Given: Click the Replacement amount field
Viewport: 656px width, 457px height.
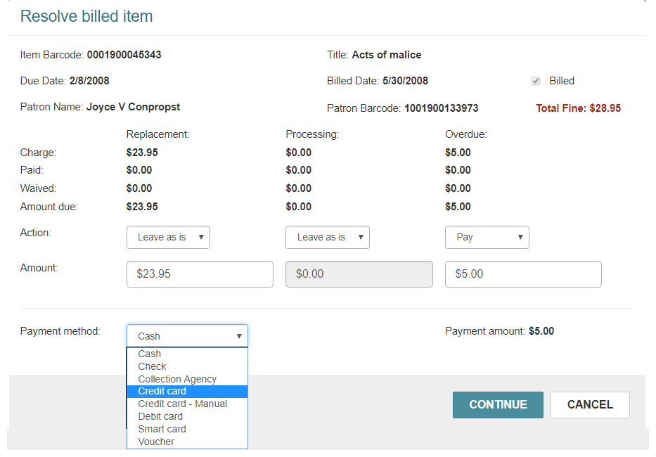Looking at the screenshot, I should click(x=200, y=274).
